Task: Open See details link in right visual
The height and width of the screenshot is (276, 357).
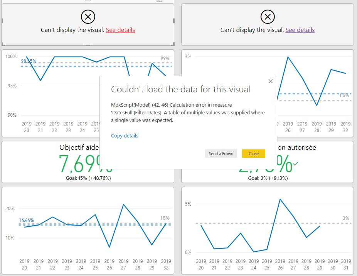Action: pyautogui.click(x=300, y=30)
